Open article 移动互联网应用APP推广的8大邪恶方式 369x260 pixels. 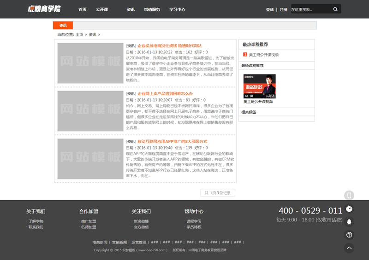pos(172,141)
